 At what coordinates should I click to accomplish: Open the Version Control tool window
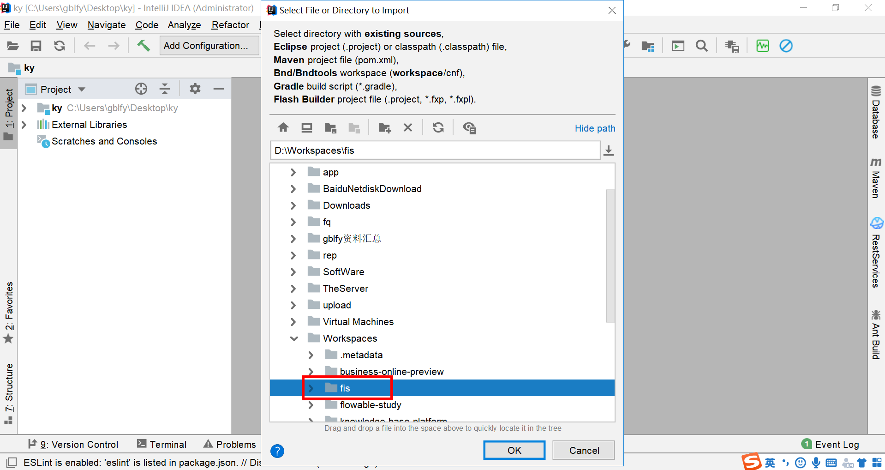(73, 444)
